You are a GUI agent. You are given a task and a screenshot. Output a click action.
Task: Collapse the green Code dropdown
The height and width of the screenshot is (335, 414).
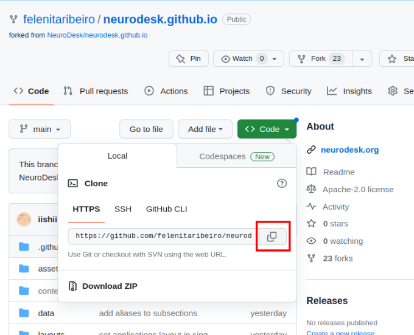[267, 129]
